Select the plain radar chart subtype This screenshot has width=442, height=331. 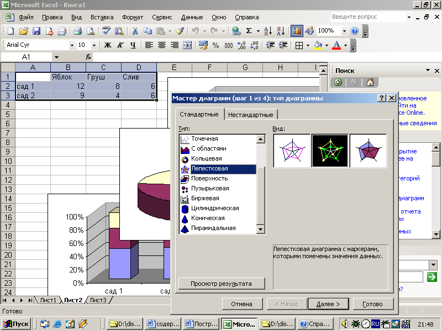292,151
